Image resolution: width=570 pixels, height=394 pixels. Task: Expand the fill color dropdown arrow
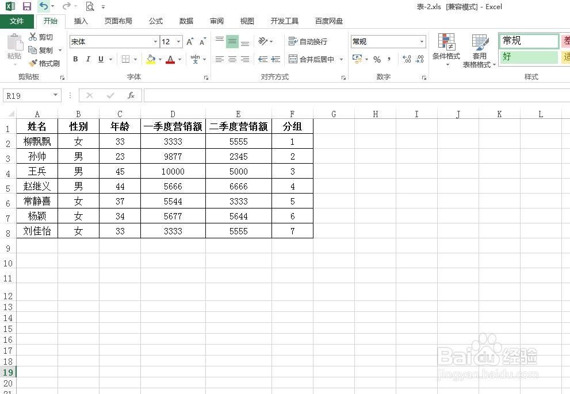point(159,59)
